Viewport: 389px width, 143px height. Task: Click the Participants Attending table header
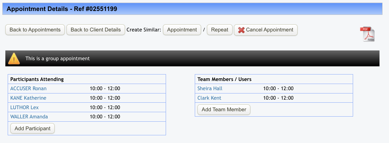click(x=37, y=79)
